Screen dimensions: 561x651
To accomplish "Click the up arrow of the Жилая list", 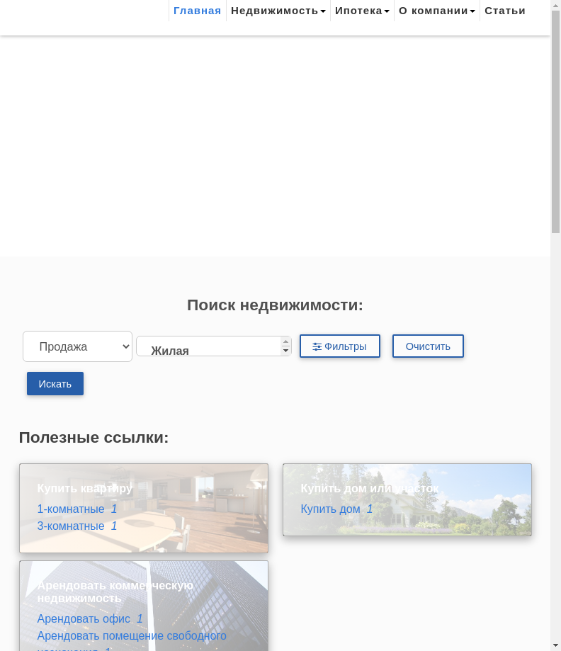I will 285,341.
